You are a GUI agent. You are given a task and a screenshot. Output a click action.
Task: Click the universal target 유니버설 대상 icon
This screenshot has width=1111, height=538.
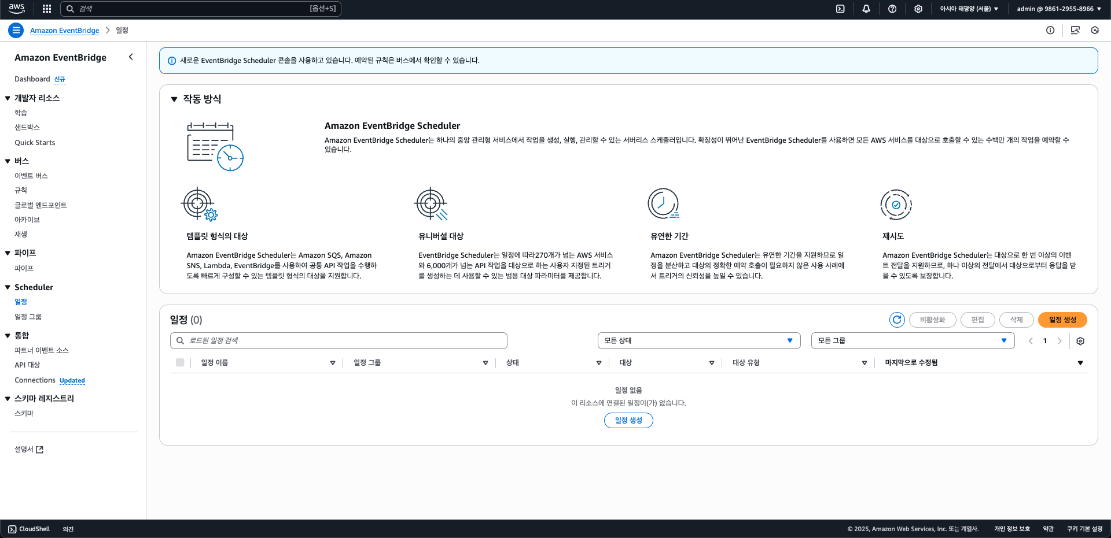431,204
